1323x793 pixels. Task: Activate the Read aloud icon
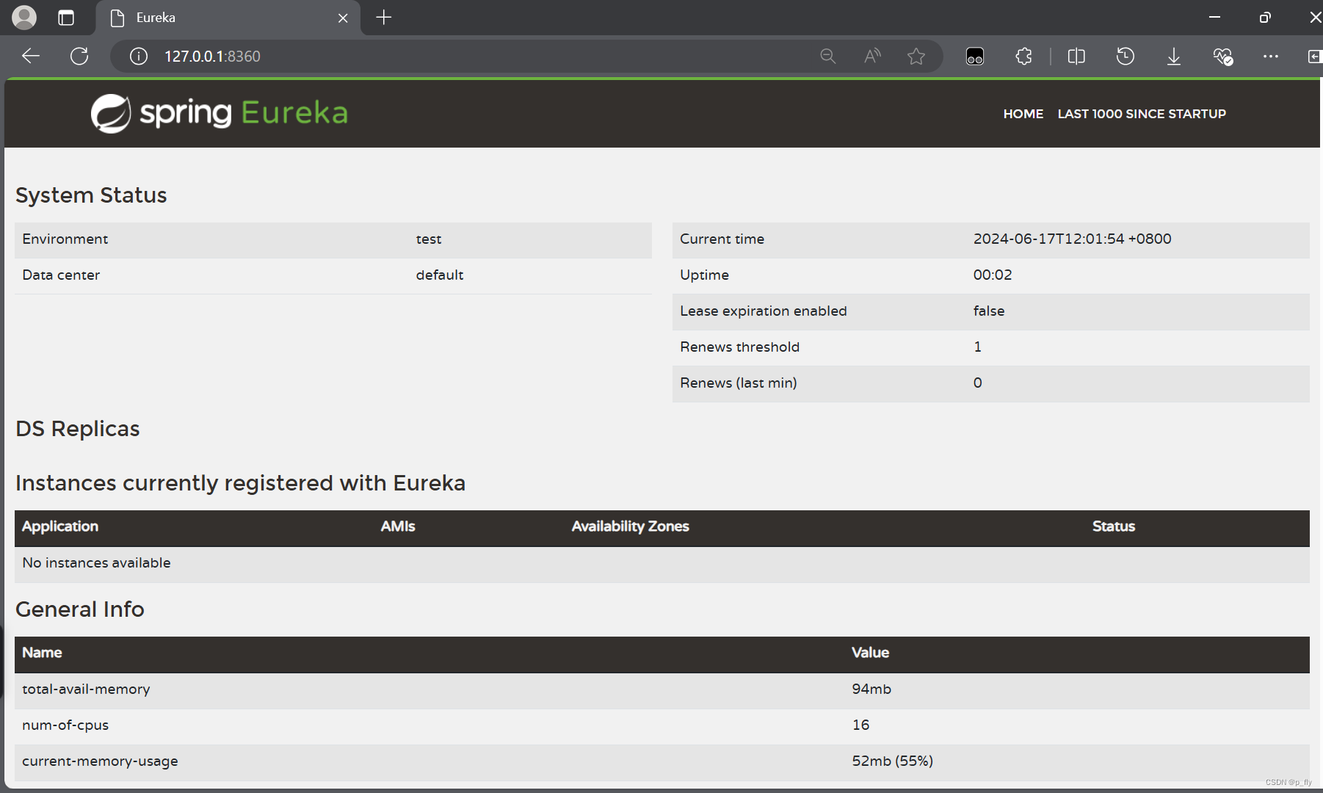tap(872, 56)
